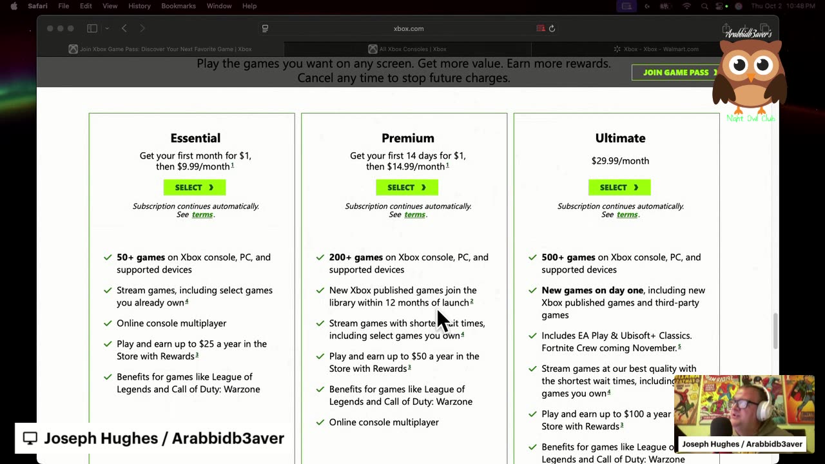825x464 pixels.
Task: Open terms link under Premium plan
Action: pos(414,215)
